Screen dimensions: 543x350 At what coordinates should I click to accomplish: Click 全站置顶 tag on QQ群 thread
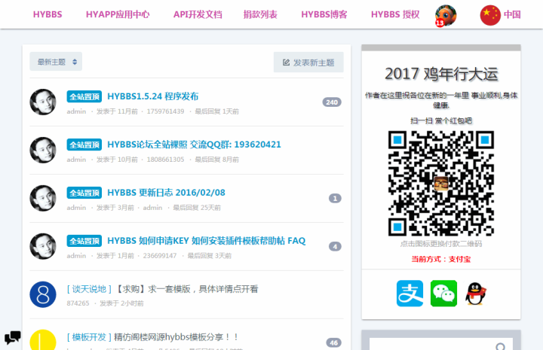pos(84,145)
